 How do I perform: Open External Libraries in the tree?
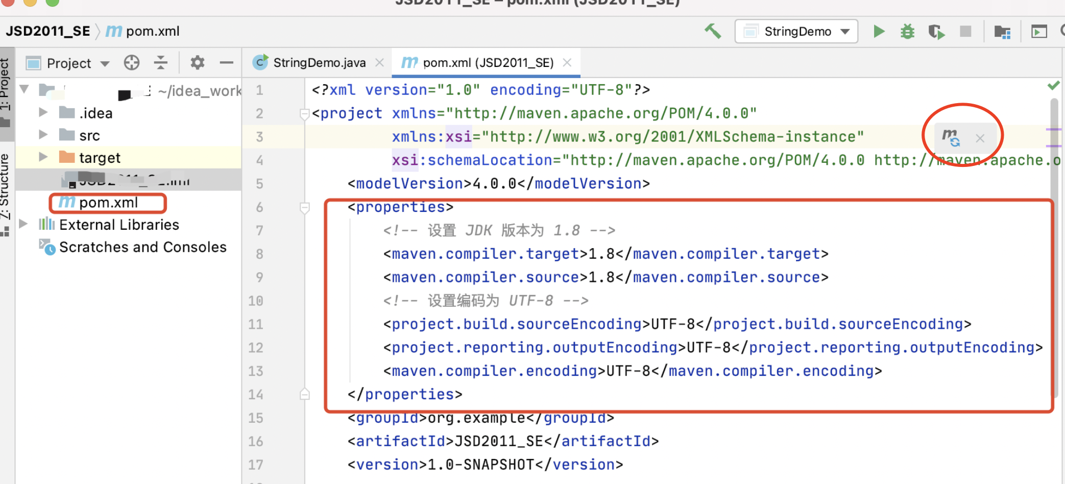[119, 224]
